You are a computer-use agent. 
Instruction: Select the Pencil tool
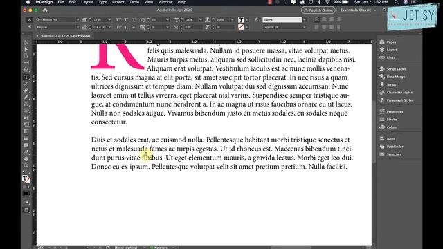point(26,97)
